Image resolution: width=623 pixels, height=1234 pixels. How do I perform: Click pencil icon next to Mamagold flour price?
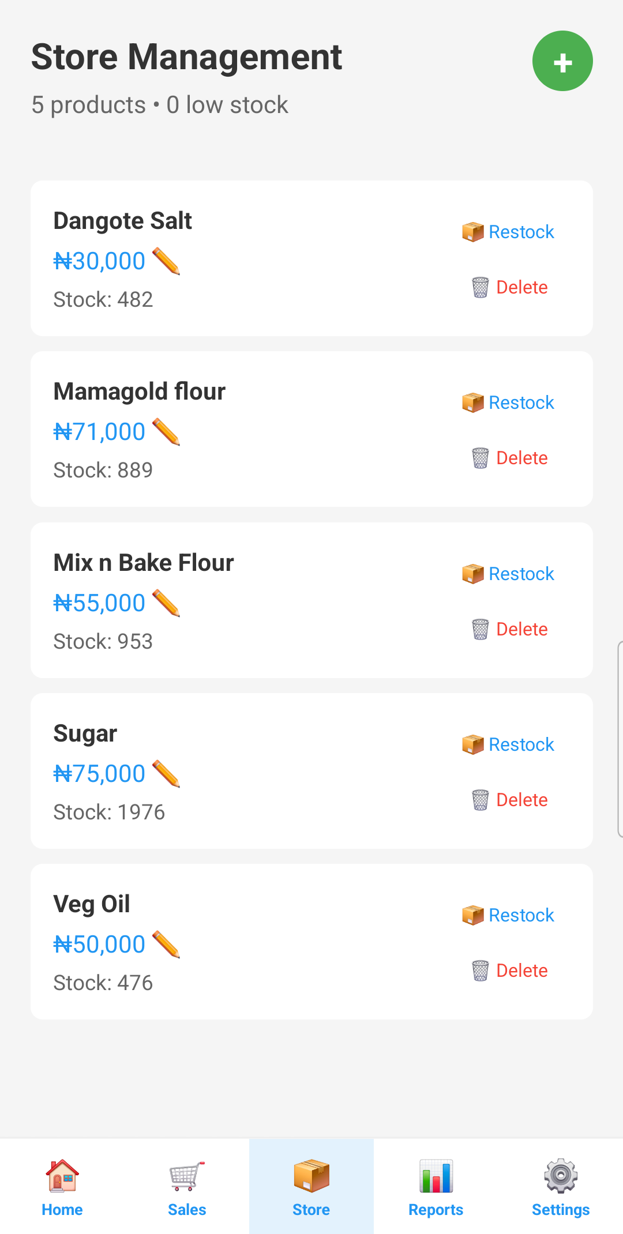pyautogui.click(x=166, y=432)
